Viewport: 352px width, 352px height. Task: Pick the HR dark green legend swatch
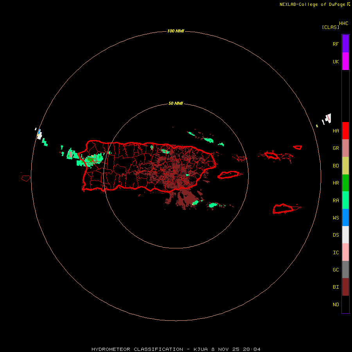345,183
